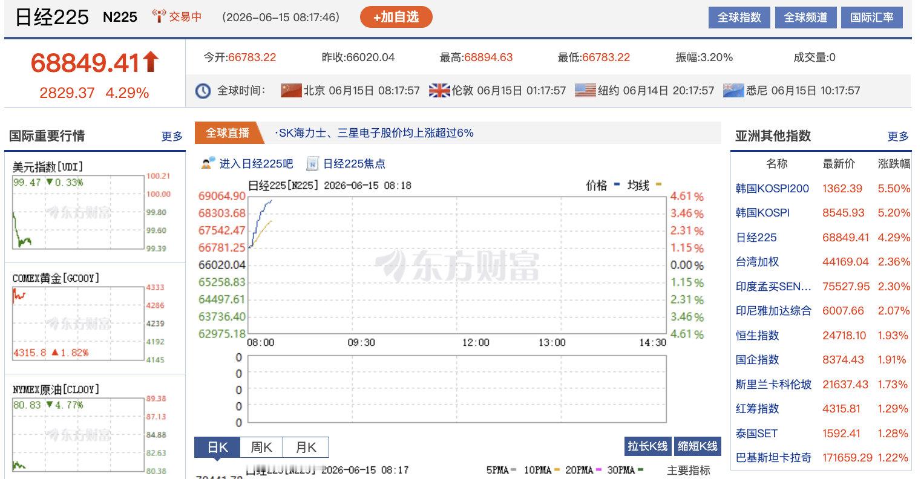
Task: Switch to the 周K tab
Action: (x=261, y=448)
